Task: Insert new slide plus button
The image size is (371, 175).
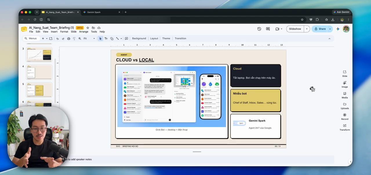Action: 43,38
